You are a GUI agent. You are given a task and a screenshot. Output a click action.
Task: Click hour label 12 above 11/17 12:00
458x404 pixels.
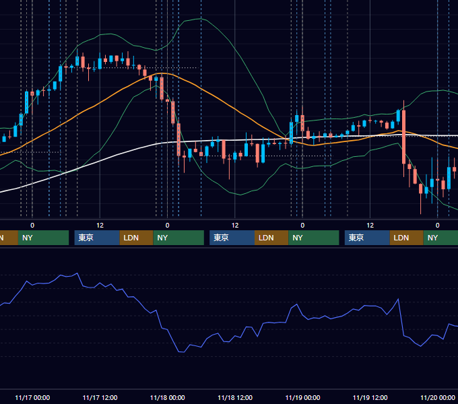coord(100,226)
